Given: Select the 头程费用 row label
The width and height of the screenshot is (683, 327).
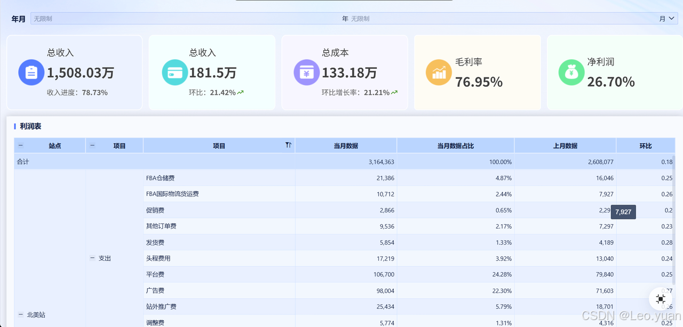Looking at the screenshot, I should 158,258.
